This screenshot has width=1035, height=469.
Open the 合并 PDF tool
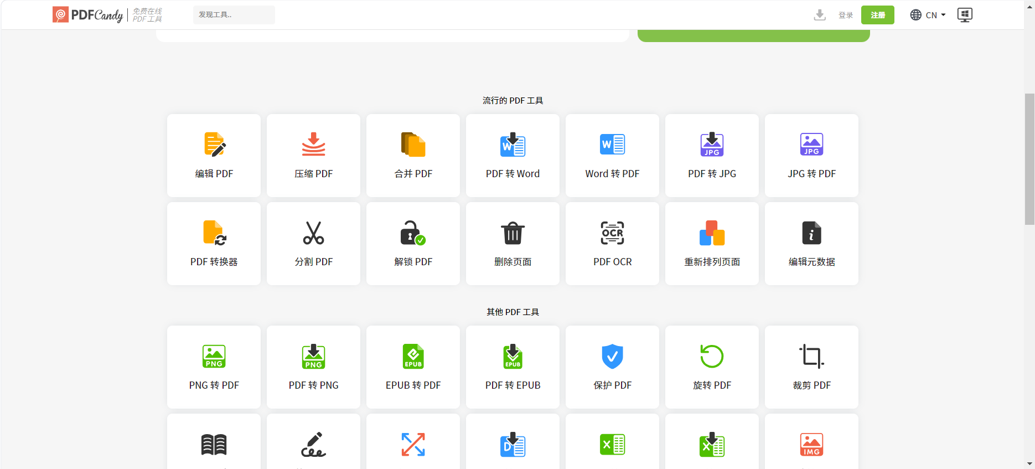click(x=413, y=156)
